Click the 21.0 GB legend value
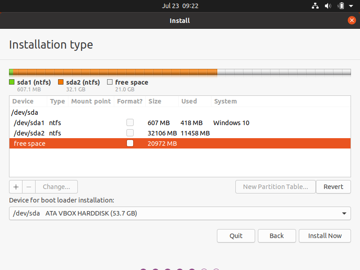Screen dimensions: 360x270 click(x=125, y=89)
